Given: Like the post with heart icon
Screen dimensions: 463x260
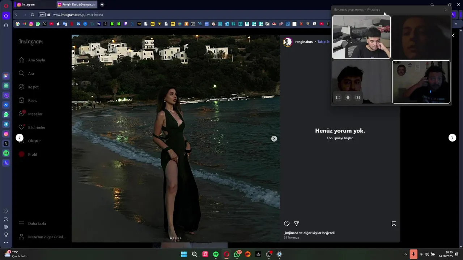Looking at the screenshot, I should (x=286, y=224).
